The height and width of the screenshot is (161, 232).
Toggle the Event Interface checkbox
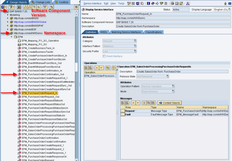coord(104,56)
